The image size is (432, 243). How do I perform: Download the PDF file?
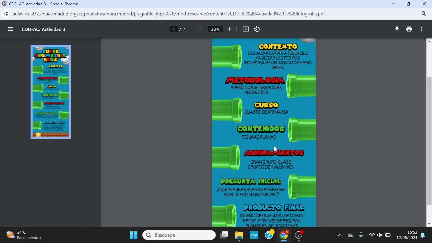397,29
